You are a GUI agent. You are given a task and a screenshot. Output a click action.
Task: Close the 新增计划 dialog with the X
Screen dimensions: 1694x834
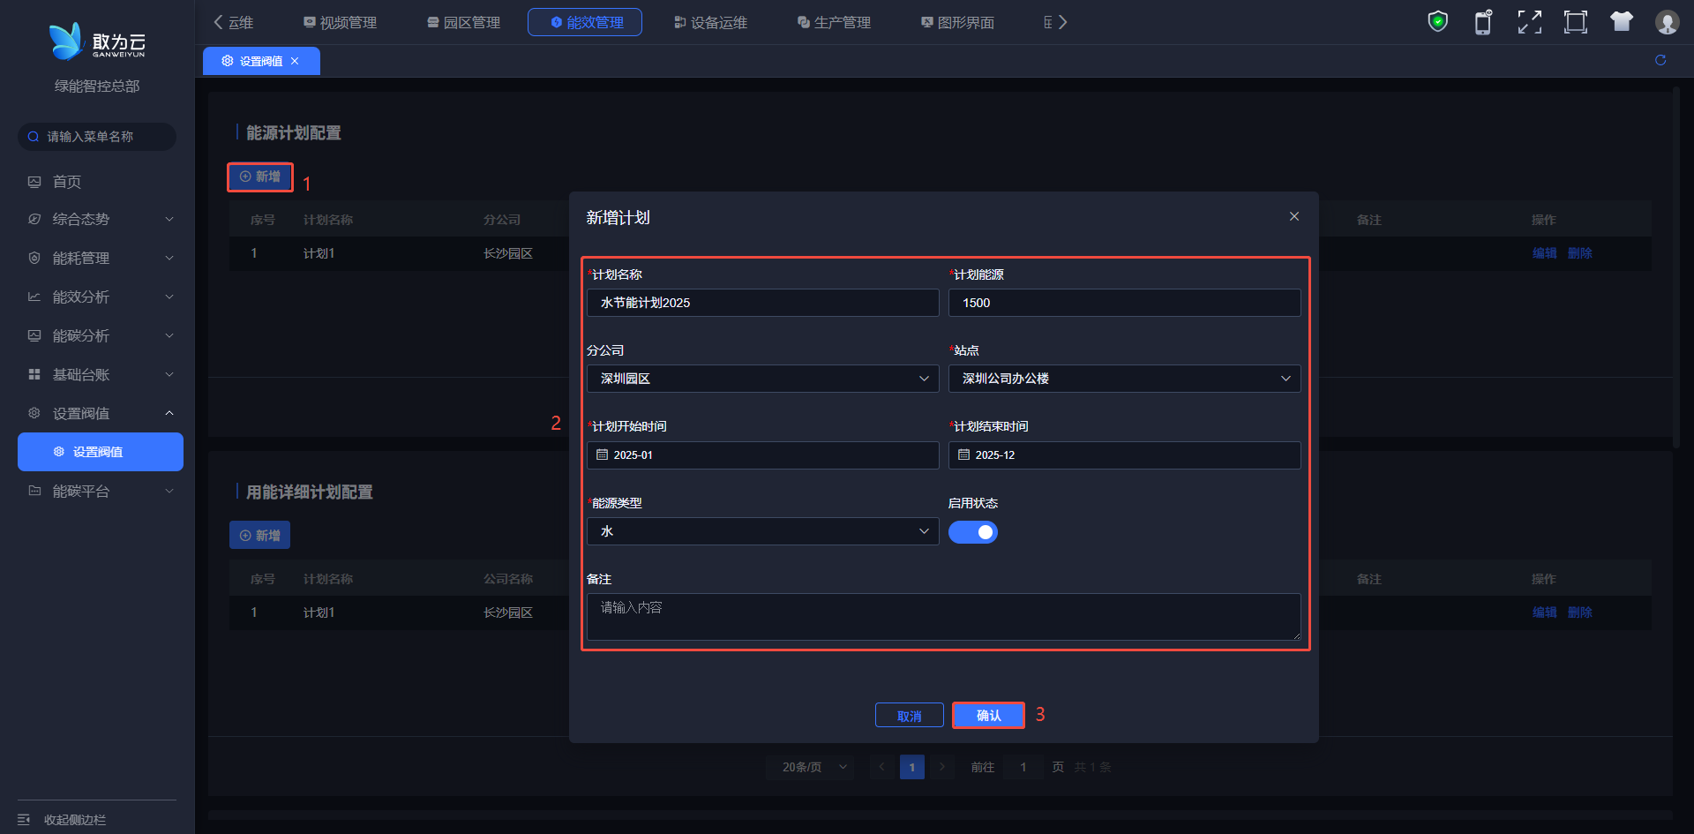tap(1294, 216)
